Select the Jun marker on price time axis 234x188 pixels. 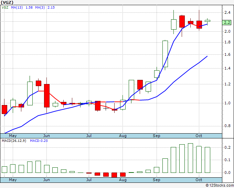(x=46, y=136)
